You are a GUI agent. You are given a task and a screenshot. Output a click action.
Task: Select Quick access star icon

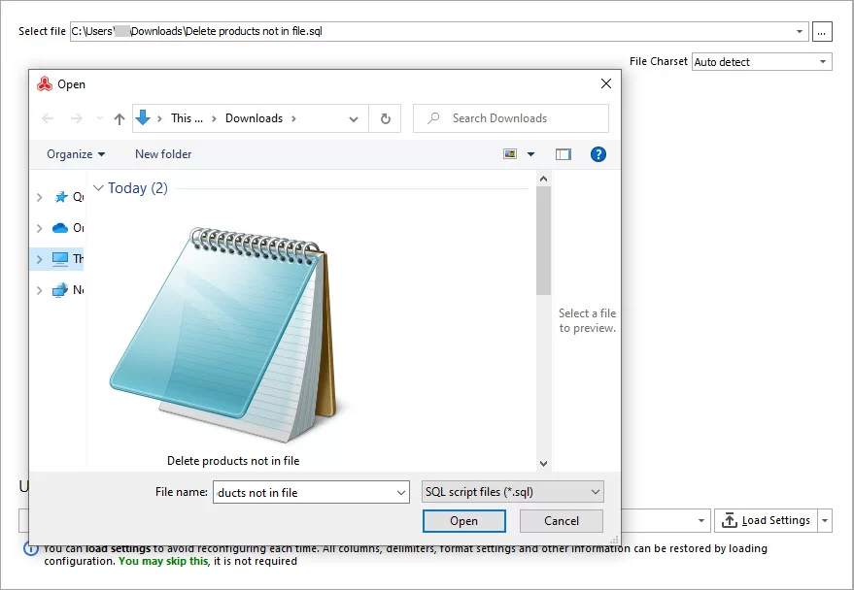coord(60,197)
